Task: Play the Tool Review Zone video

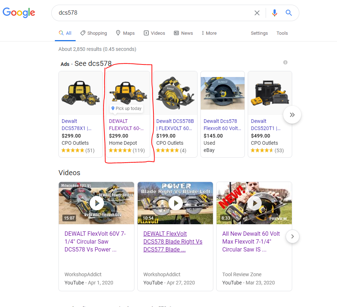Action: tap(254, 203)
